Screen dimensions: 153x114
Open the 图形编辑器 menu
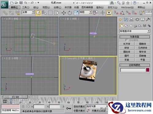coord(87,7)
